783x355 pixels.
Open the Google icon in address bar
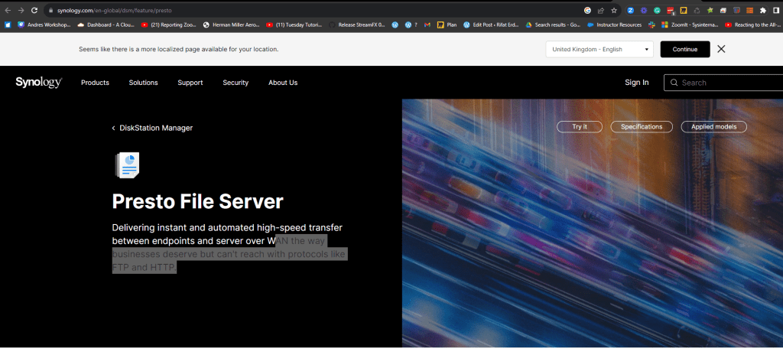(x=588, y=10)
